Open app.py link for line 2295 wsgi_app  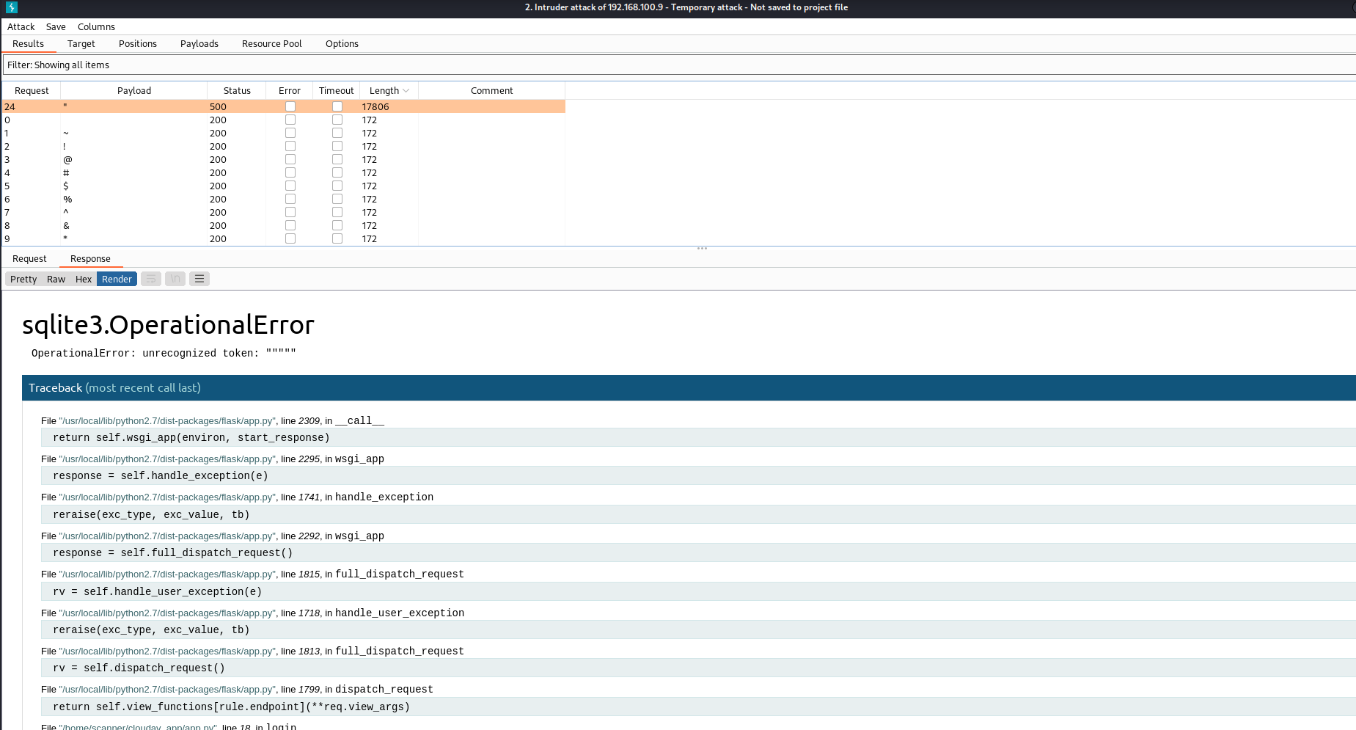tap(167, 459)
